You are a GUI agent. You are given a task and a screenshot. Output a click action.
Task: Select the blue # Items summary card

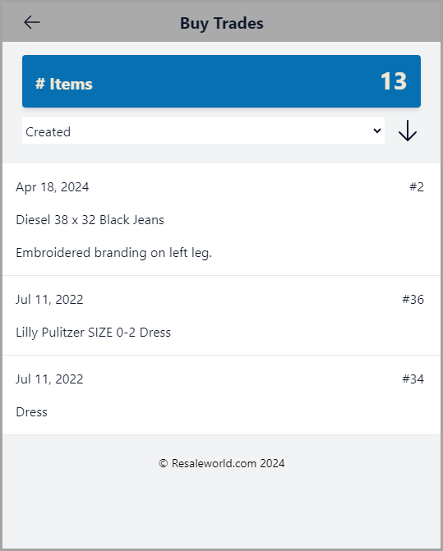(x=221, y=81)
